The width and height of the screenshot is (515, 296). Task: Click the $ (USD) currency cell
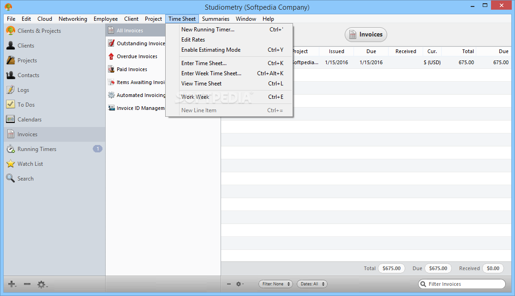[432, 62]
